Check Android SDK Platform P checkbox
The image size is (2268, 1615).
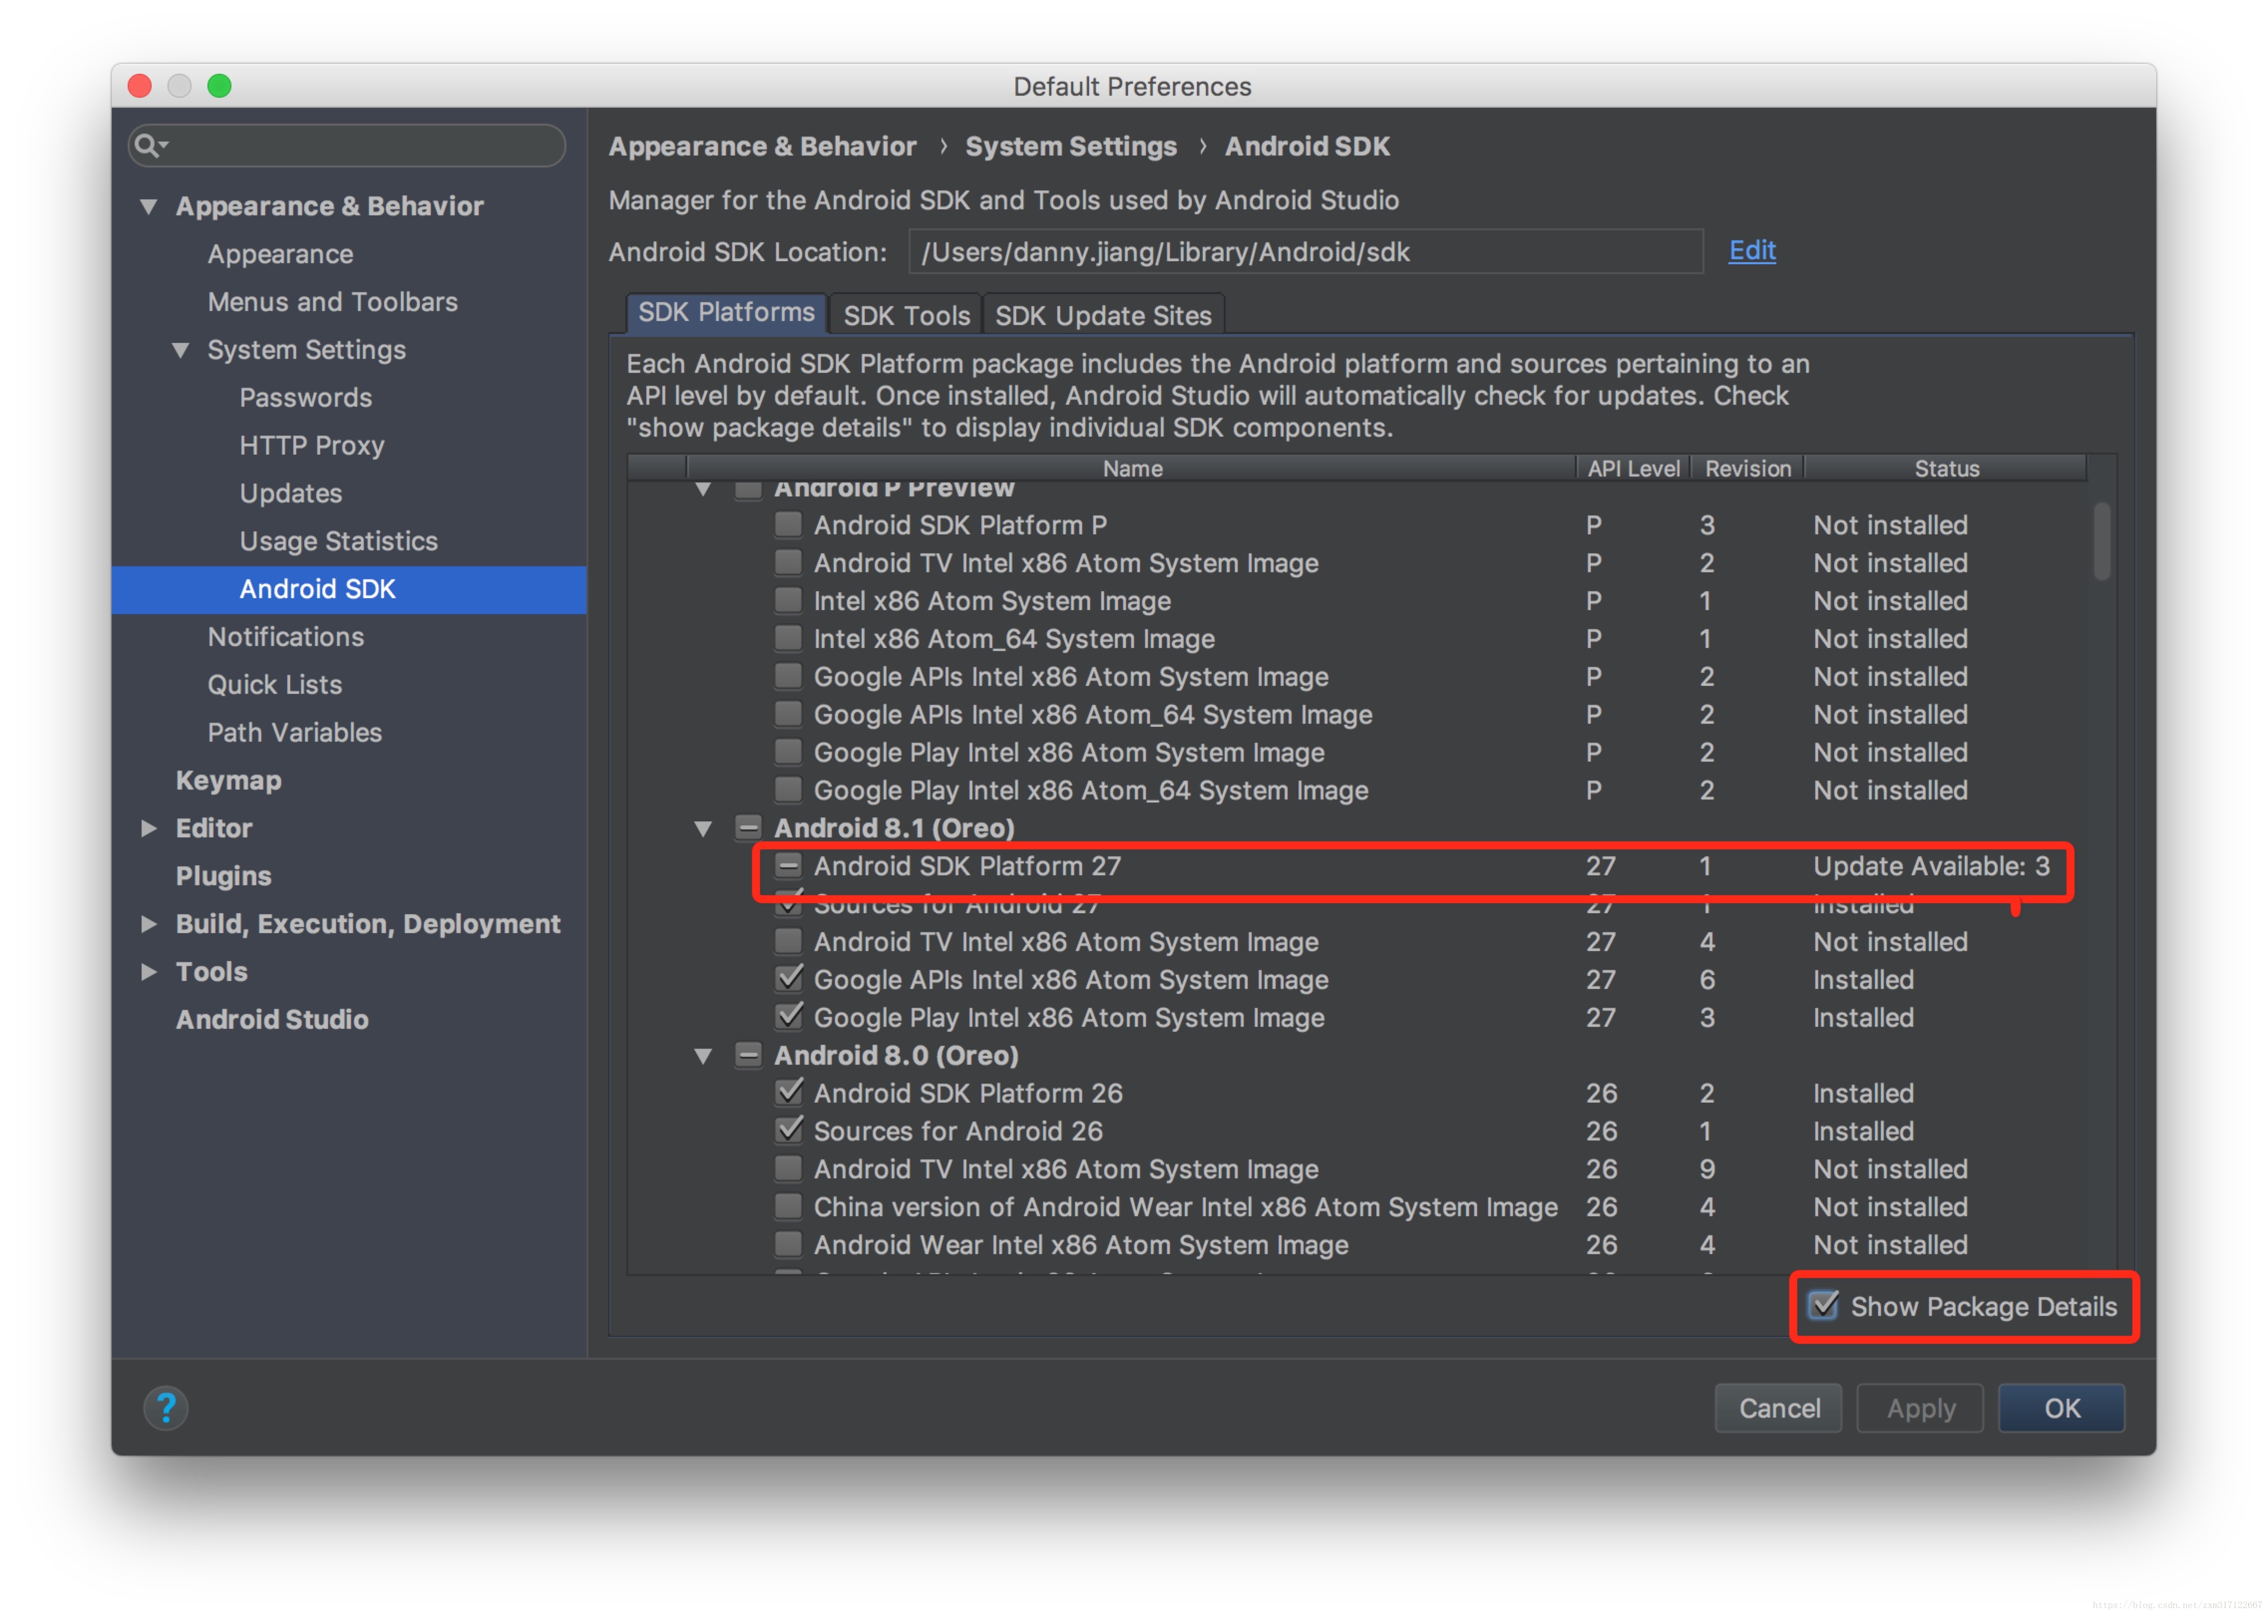(788, 525)
